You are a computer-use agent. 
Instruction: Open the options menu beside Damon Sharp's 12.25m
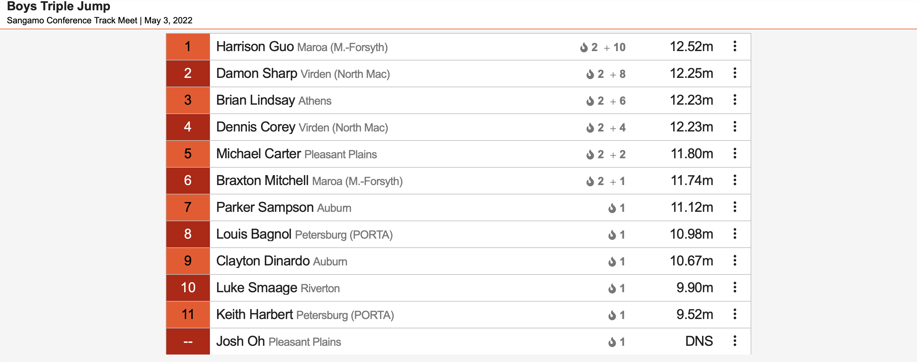[x=735, y=73]
